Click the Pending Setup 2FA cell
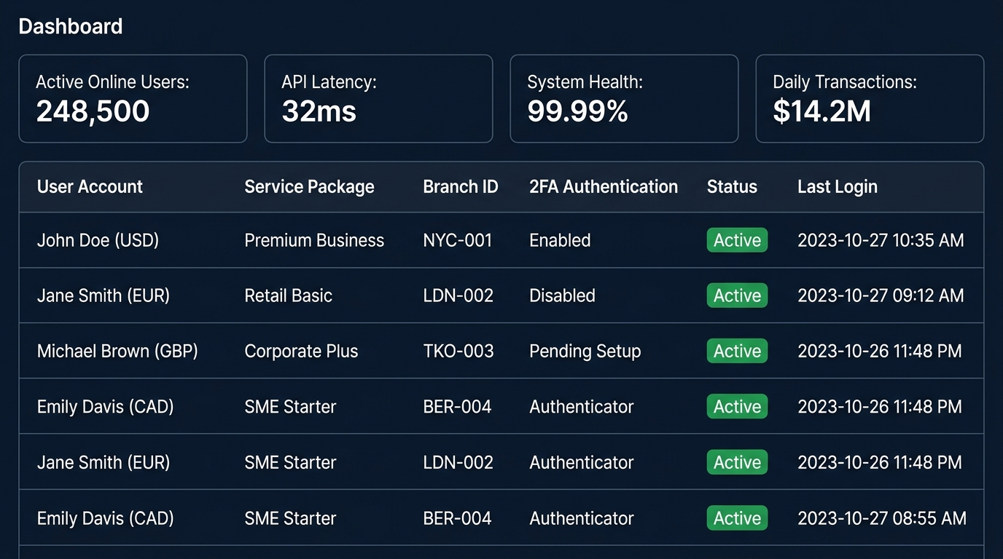Viewport: 1003px width, 559px height. 585,351
